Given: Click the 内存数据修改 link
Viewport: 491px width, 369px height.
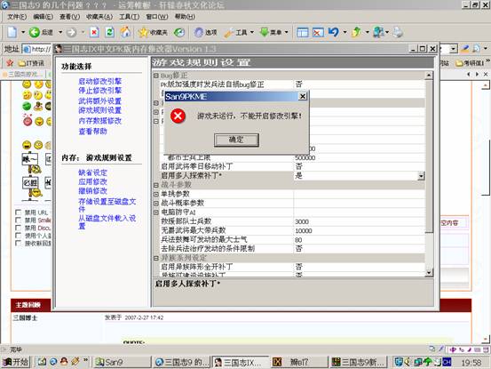Looking at the screenshot, I should point(100,121).
